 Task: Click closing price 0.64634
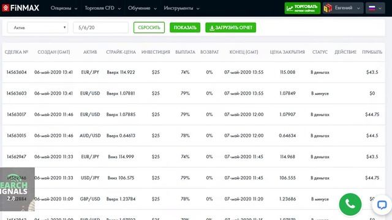[287, 136]
